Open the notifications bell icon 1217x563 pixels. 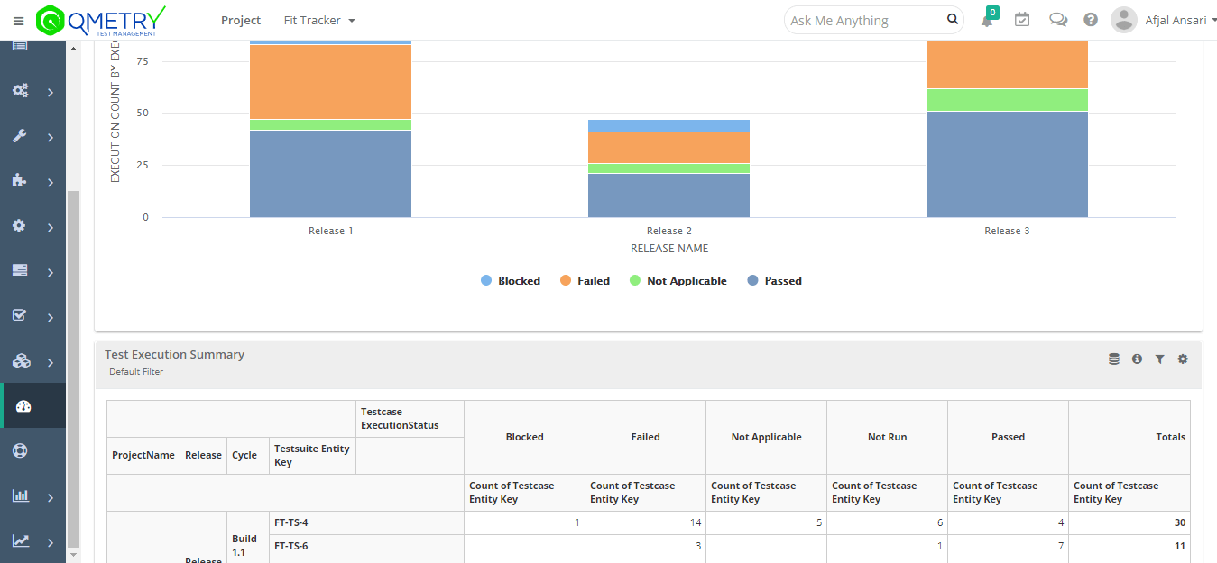pyautogui.click(x=987, y=20)
